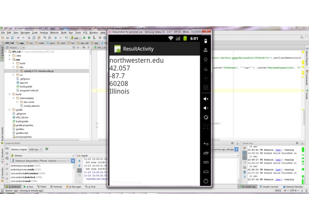Viewport: 309px width, 220px height.
Task: Expand the src folder in tree
Action: [13, 75]
